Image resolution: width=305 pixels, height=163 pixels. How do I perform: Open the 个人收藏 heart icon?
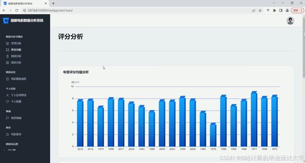pyautogui.click(x=7, y=102)
